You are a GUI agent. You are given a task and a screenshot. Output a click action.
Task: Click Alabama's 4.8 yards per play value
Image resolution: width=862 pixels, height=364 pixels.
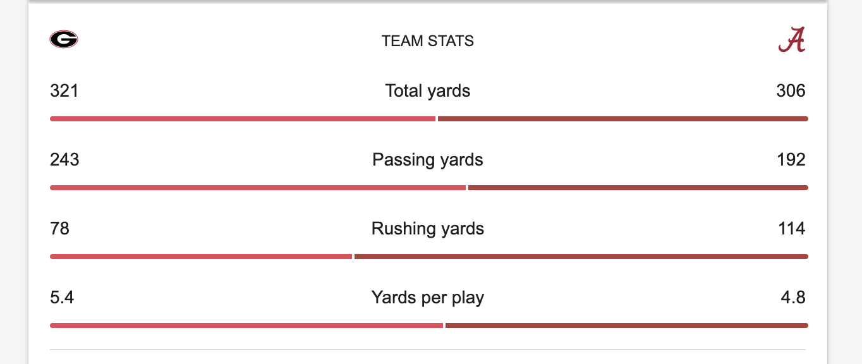coord(793,297)
